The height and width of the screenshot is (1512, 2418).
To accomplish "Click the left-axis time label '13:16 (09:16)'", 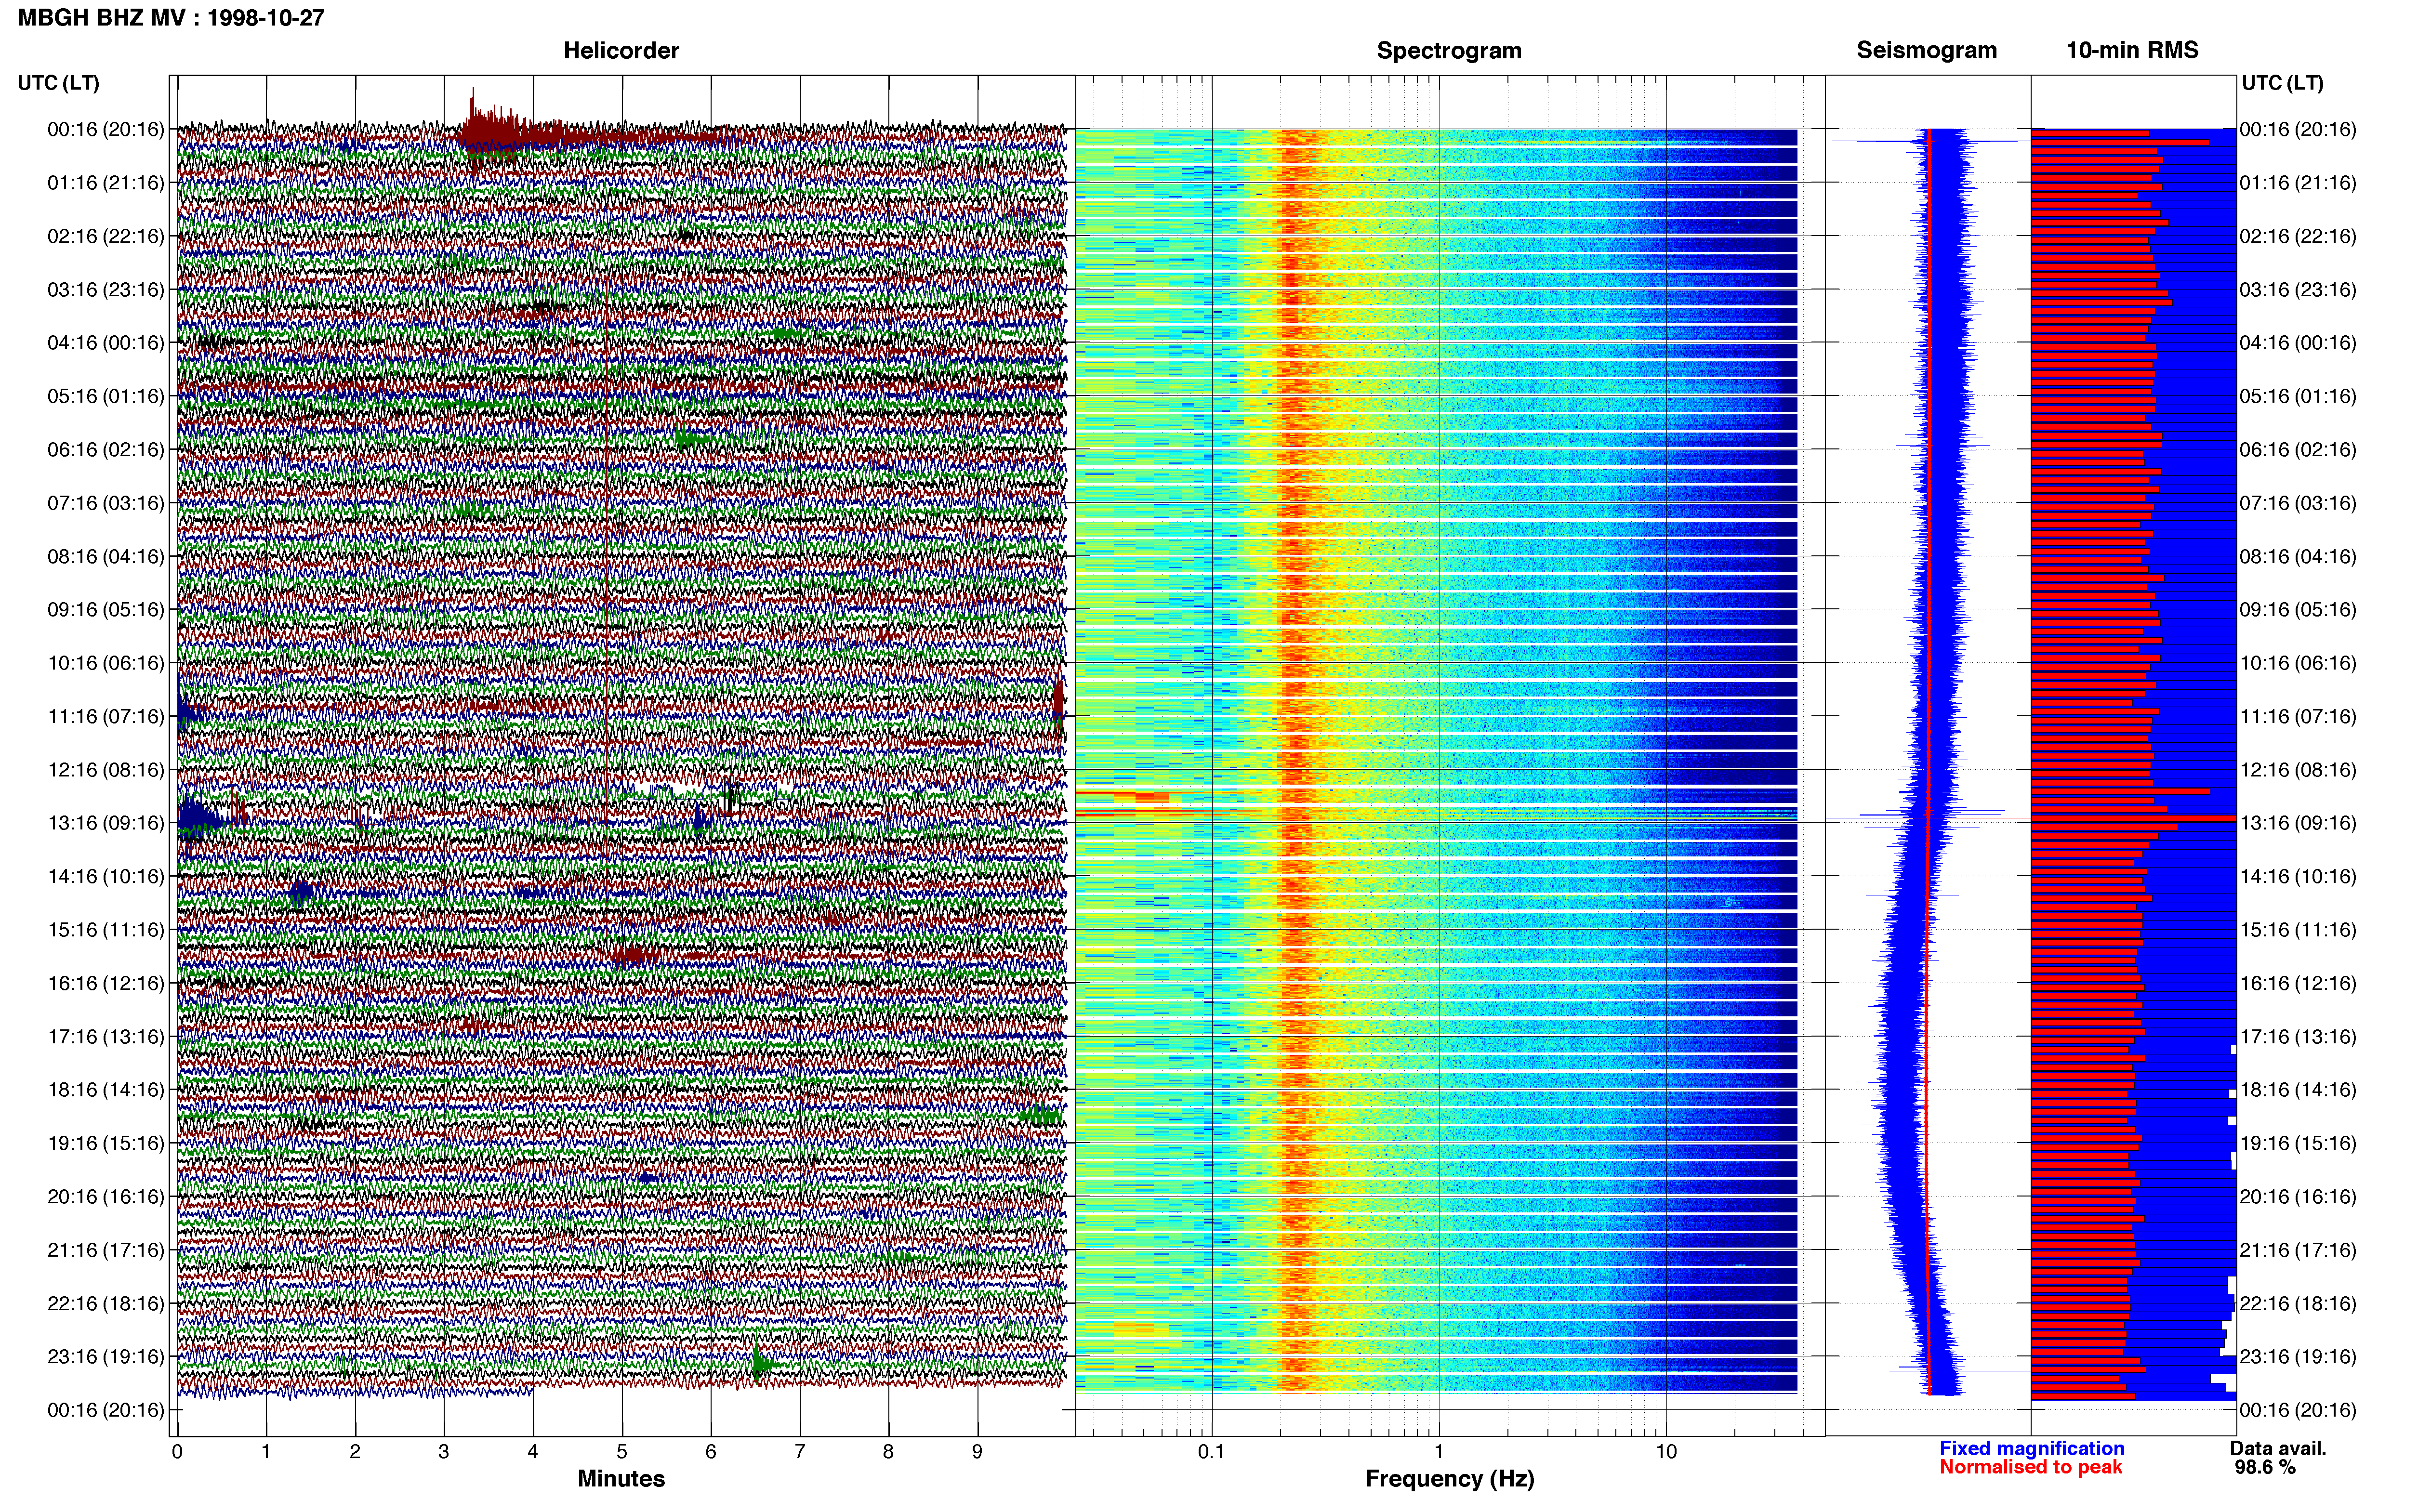I will [x=106, y=823].
